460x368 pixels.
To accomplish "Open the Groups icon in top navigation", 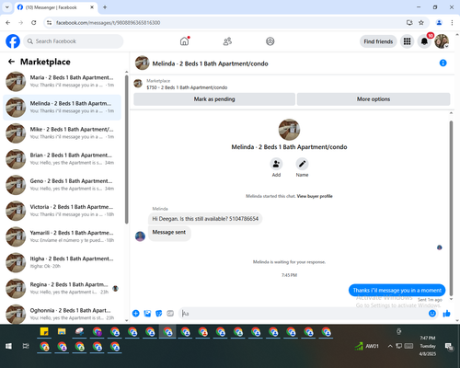I will (270, 41).
